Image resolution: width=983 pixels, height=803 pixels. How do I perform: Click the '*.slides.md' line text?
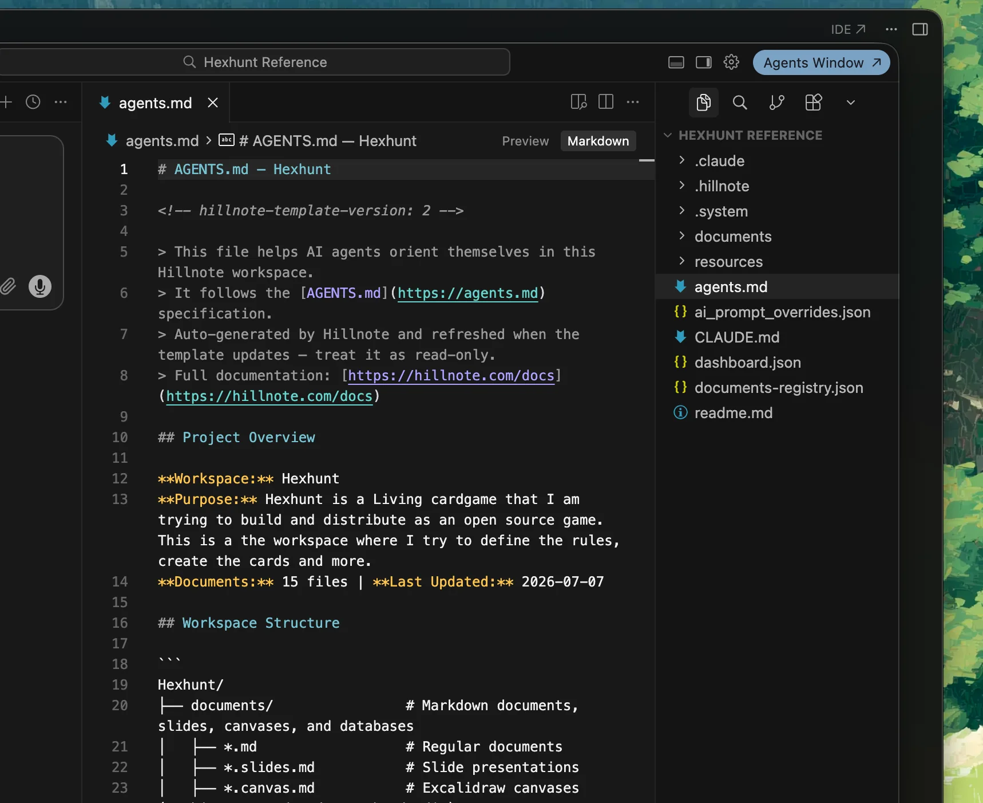[269, 767]
